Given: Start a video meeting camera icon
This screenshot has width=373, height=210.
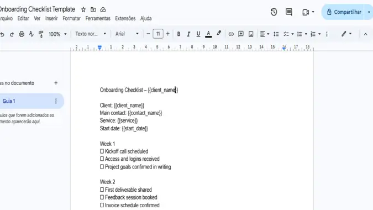Looking at the screenshot, I should [x=306, y=12].
